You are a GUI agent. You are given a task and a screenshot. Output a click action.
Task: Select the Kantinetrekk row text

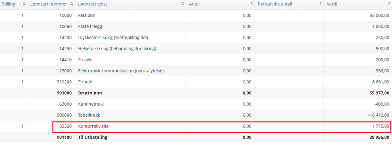coord(91,104)
